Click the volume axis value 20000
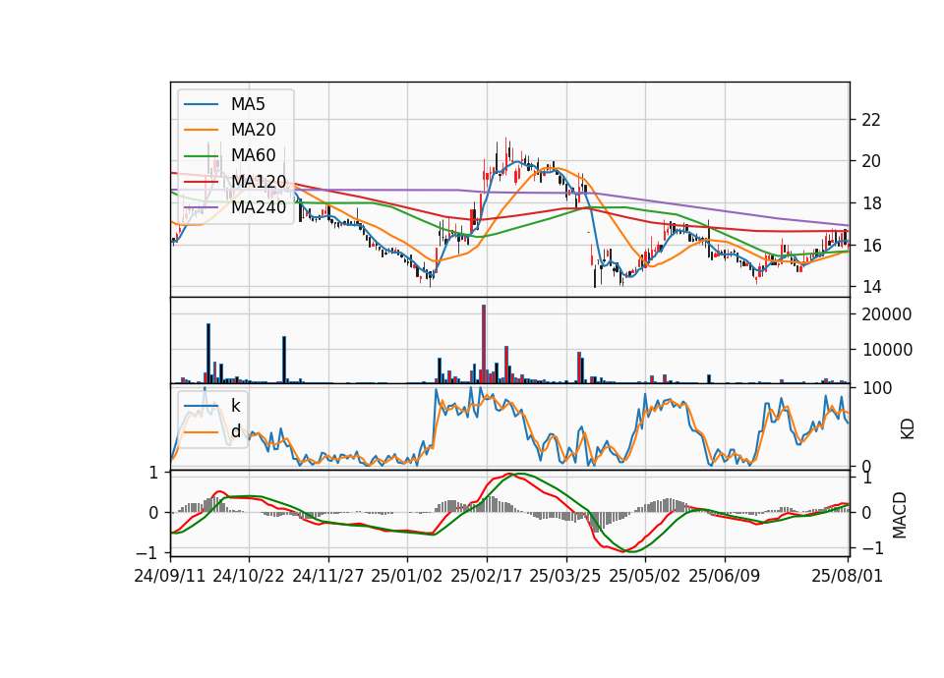 [x=887, y=314]
